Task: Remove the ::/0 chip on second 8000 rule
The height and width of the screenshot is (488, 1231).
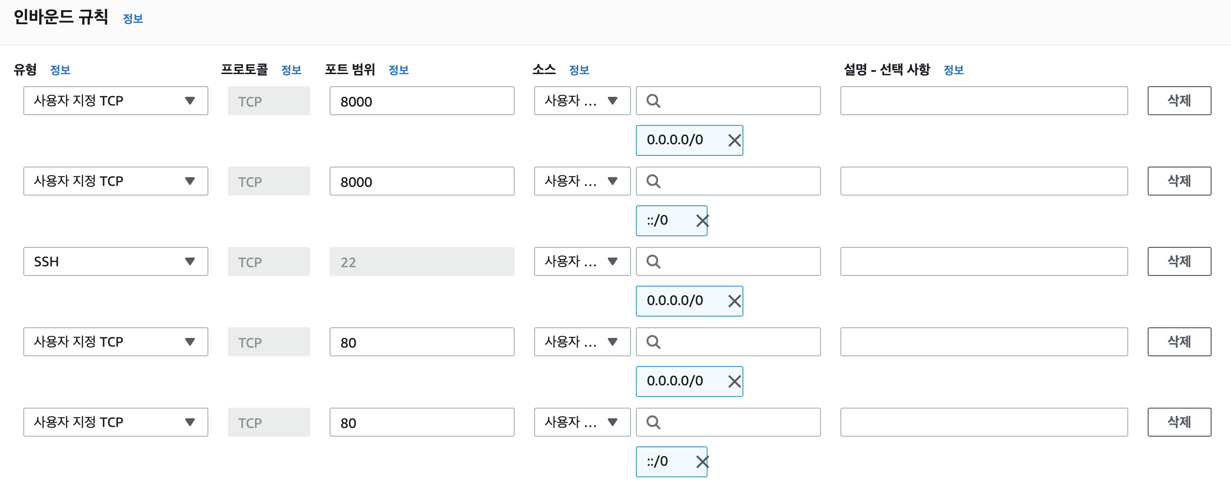Action: click(702, 221)
